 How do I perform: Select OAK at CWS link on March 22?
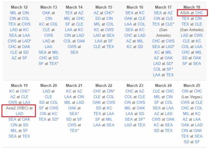(x=104, y=102)
